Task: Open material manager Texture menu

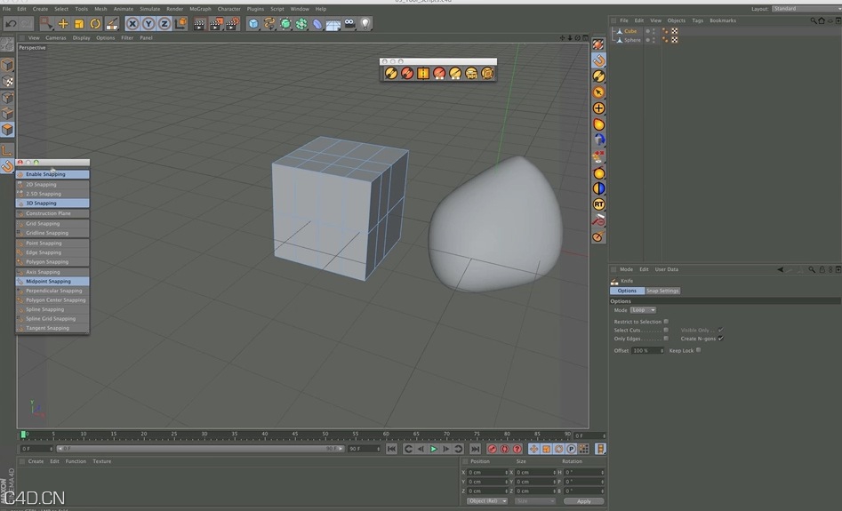Action: [x=102, y=461]
